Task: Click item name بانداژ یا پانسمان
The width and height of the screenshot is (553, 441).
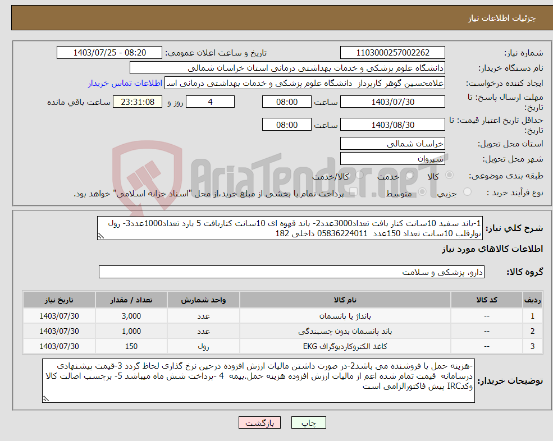Action: tap(345, 316)
